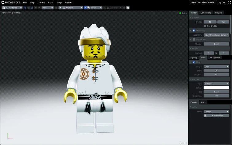Click the IOR field showing 1.460
The height and width of the screenshot is (145, 232).
[x=216, y=92]
